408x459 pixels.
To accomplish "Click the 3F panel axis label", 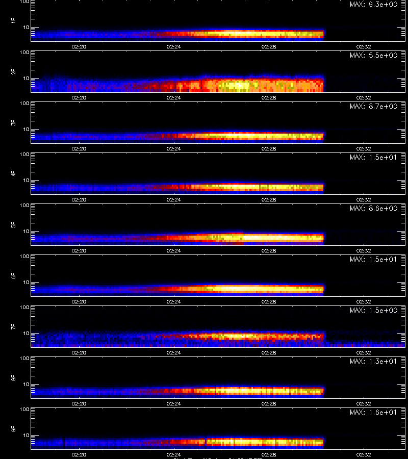I will tap(13, 122).
